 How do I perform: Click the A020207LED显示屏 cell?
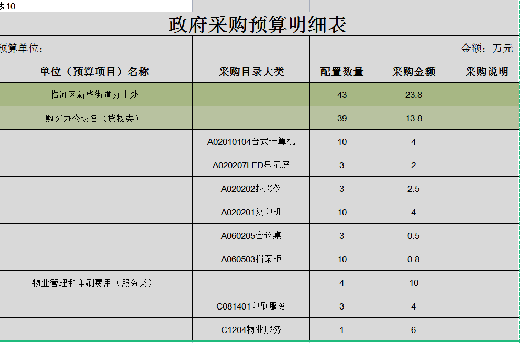click(x=251, y=165)
